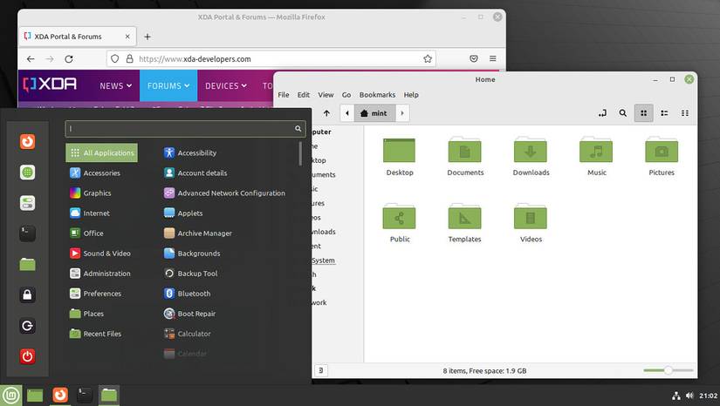Click the XDA logo on the website

(x=50, y=84)
